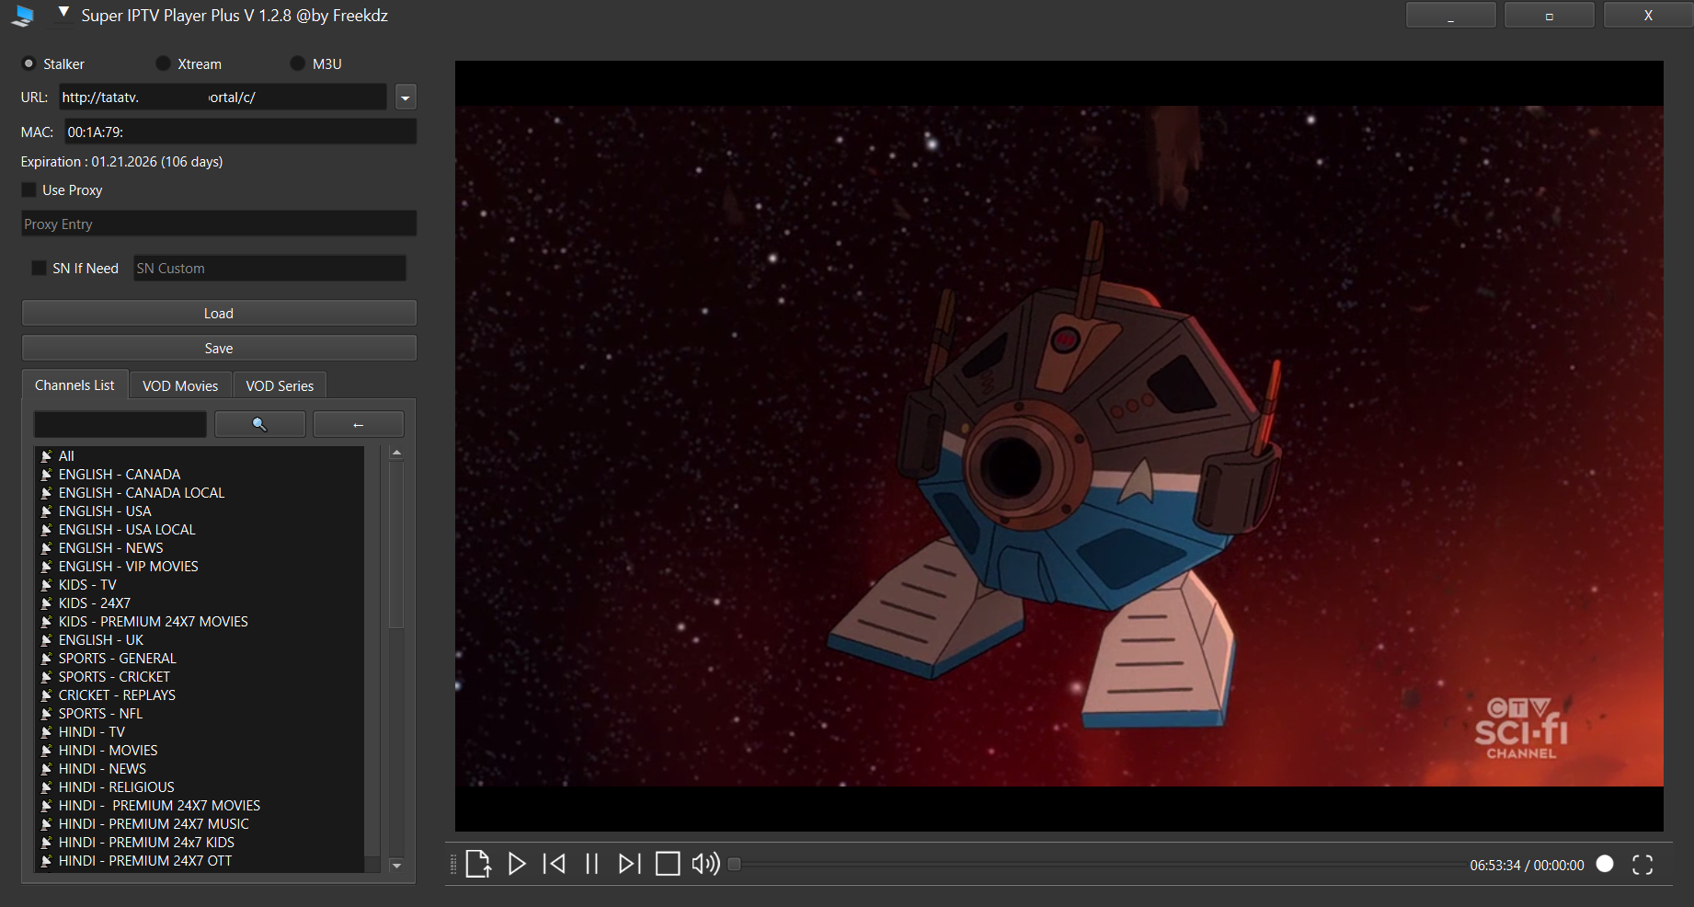Pause the video playback
This screenshot has width=1694, height=907.
tap(592, 864)
